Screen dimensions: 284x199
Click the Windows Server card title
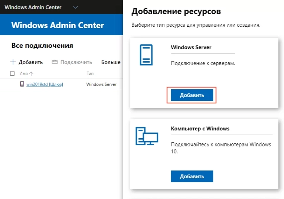pyautogui.click(x=191, y=47)
